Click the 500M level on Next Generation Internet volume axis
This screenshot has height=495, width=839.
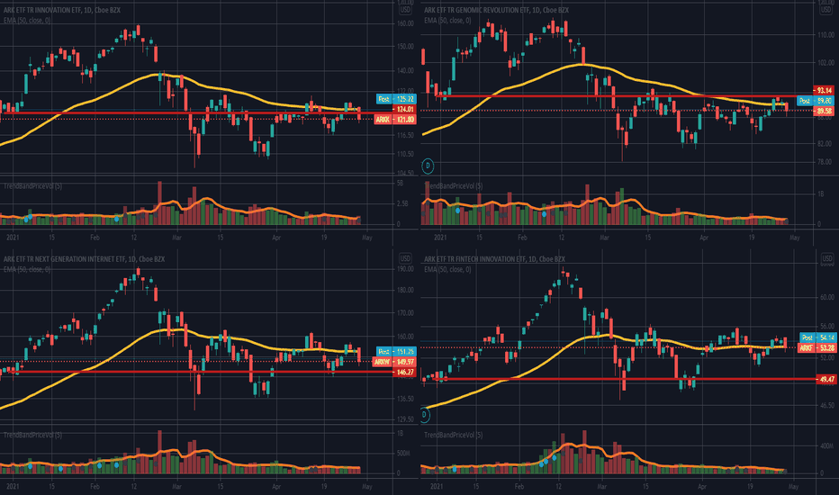click(x=403, y=454)
